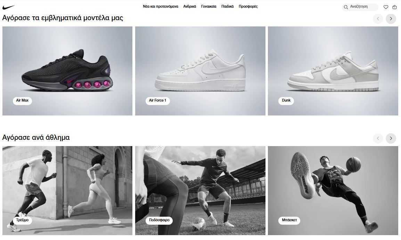
Task: Open the Παιδικά menu
Action: click(x=227, y=6)
